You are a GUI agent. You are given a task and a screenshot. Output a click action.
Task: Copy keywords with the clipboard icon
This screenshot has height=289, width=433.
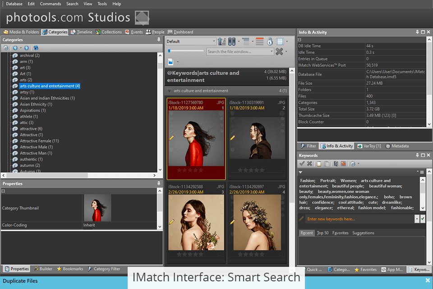pyautogui.click(x=319, y=164)
